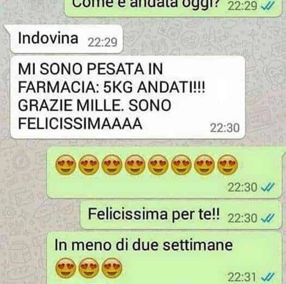Click read checkmarks next to 'Felicissima per te!!'
The width and height of the screenshot is (286, 284).
(x=268, y=218)
